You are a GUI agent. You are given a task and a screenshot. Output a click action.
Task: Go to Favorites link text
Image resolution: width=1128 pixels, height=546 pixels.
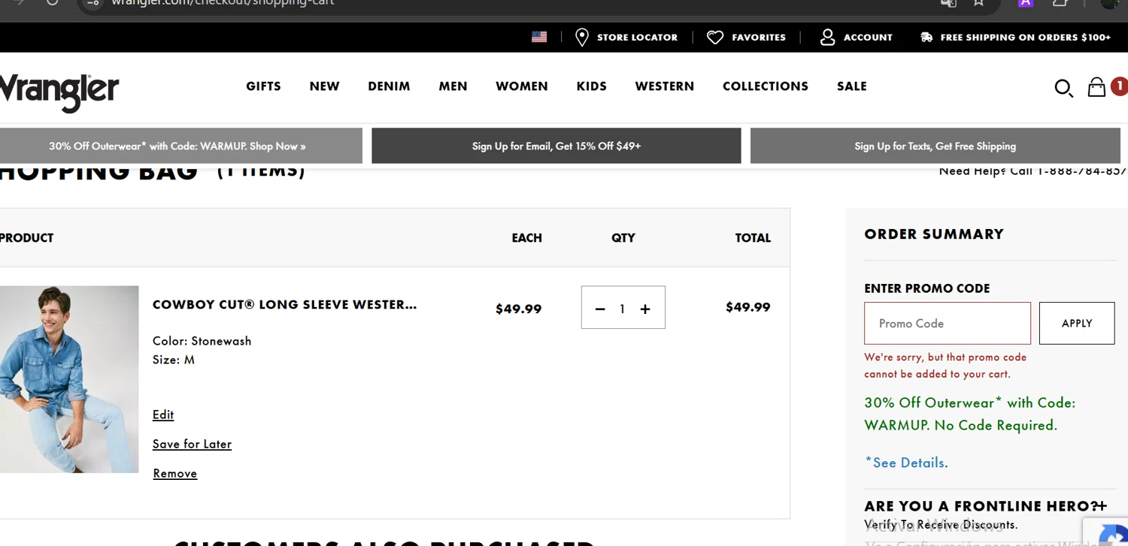click(x=759, y=38)
